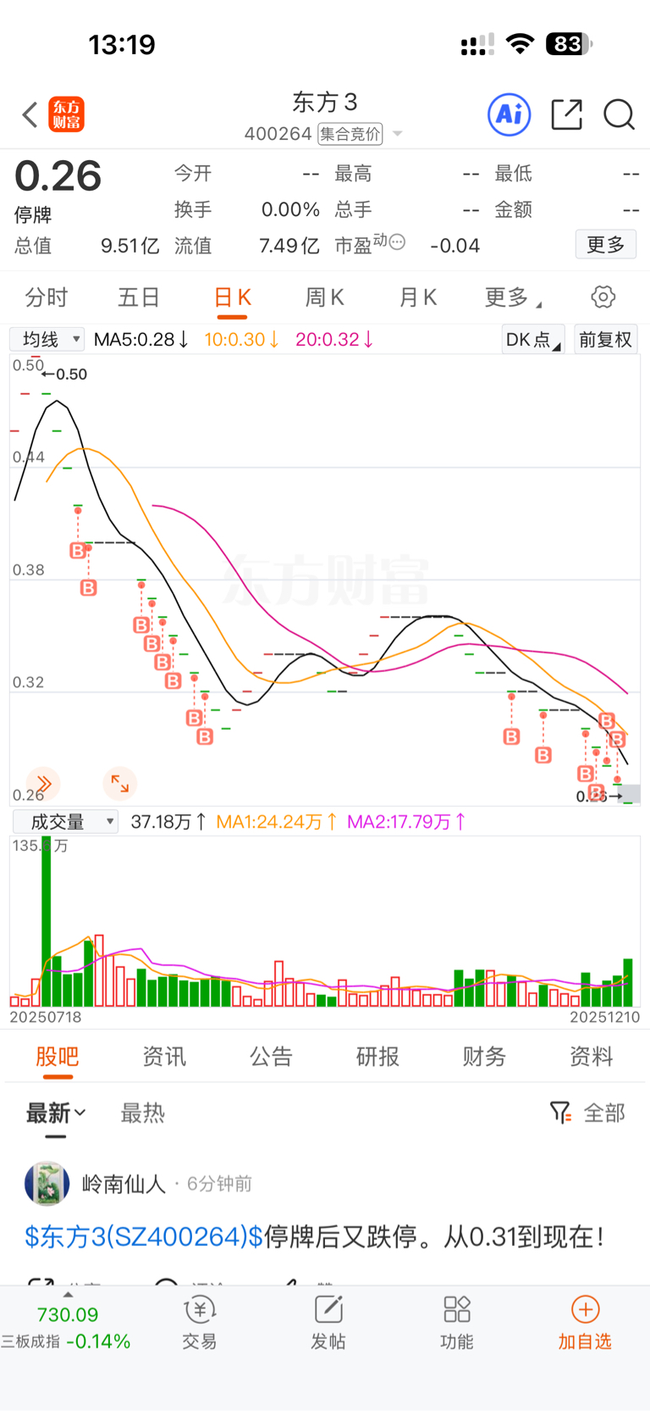This screenshot has width=650, height=1411.
Task: Tap the 0.26 current price
Action: [58, 176]
